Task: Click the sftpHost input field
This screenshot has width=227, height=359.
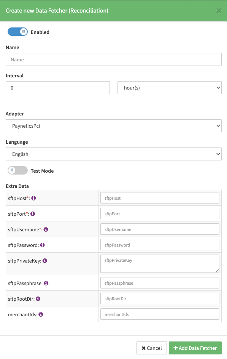Action: click(x=160, y=198)
